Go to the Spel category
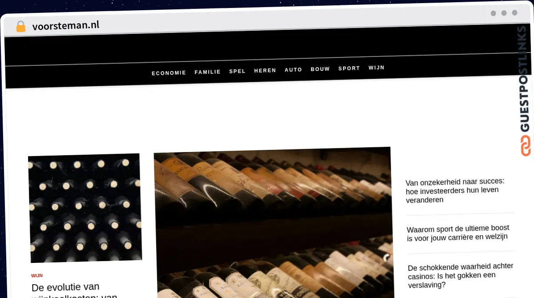Image resolution: width=534 pixels, height=298 pixels. [x=238, y=71]
